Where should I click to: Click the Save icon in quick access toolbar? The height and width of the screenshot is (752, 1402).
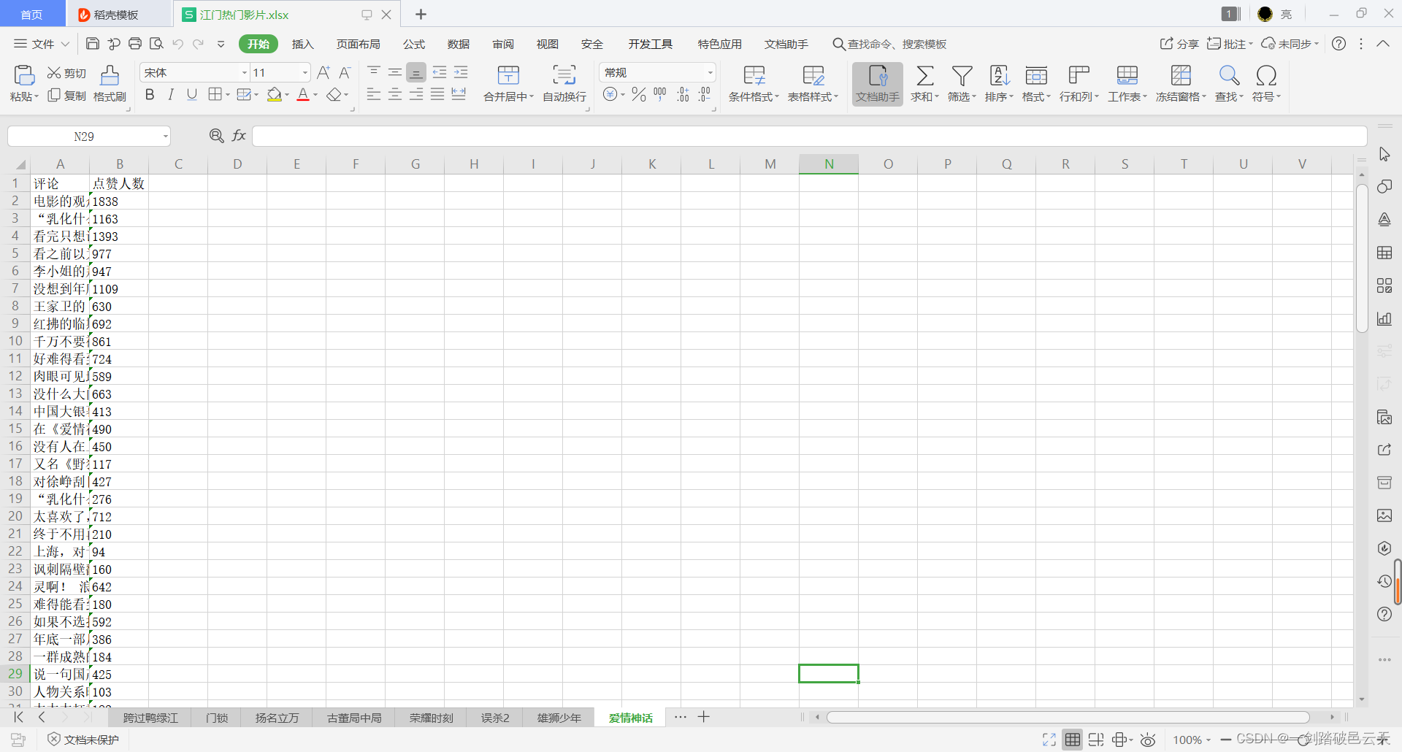93,44
